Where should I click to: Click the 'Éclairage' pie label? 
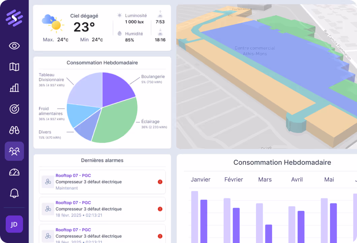[150, 121]
